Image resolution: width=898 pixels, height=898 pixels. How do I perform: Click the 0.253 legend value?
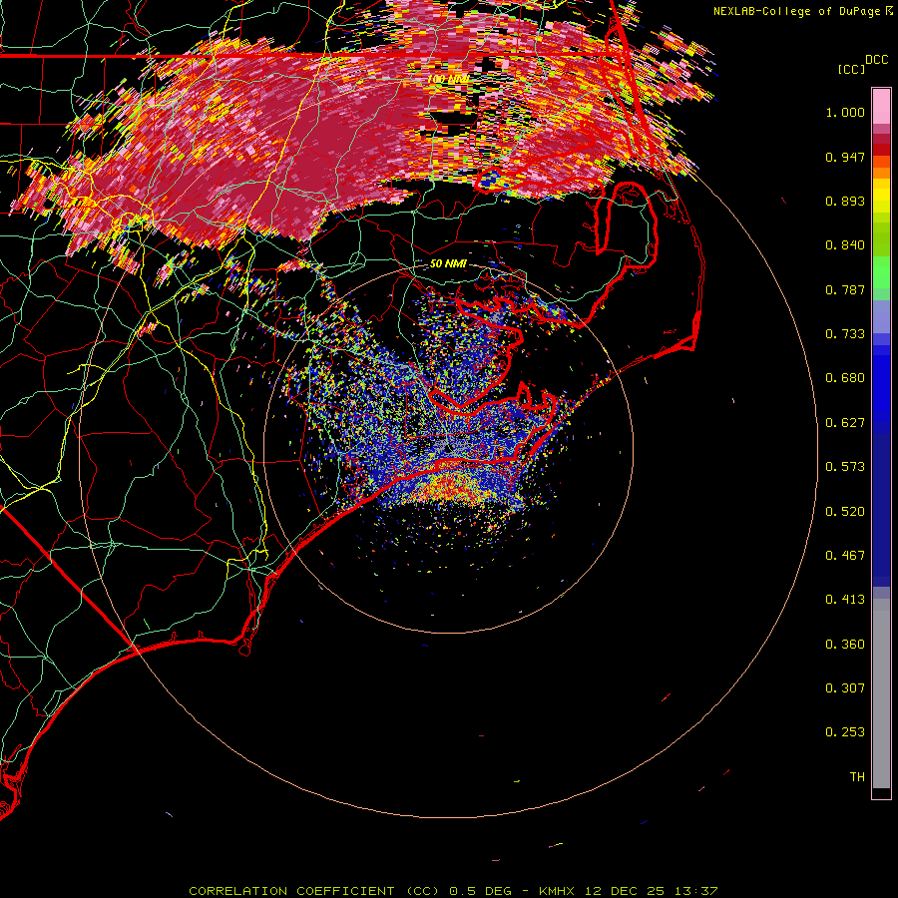point(845,732)
